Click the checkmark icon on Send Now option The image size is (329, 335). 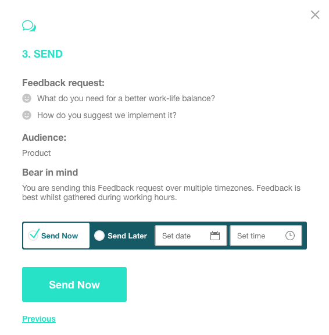pyautogui.click(x=34, y=234)
